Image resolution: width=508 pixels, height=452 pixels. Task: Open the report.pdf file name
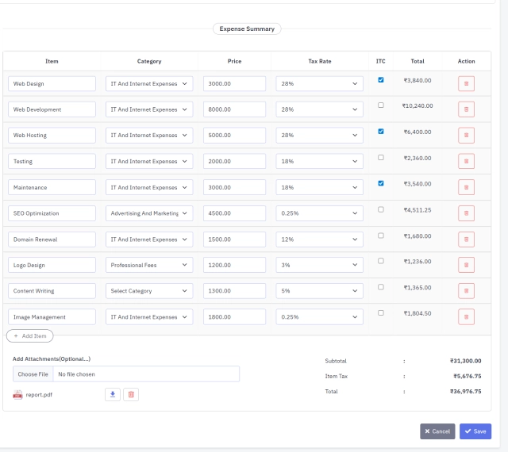point(39,395)
